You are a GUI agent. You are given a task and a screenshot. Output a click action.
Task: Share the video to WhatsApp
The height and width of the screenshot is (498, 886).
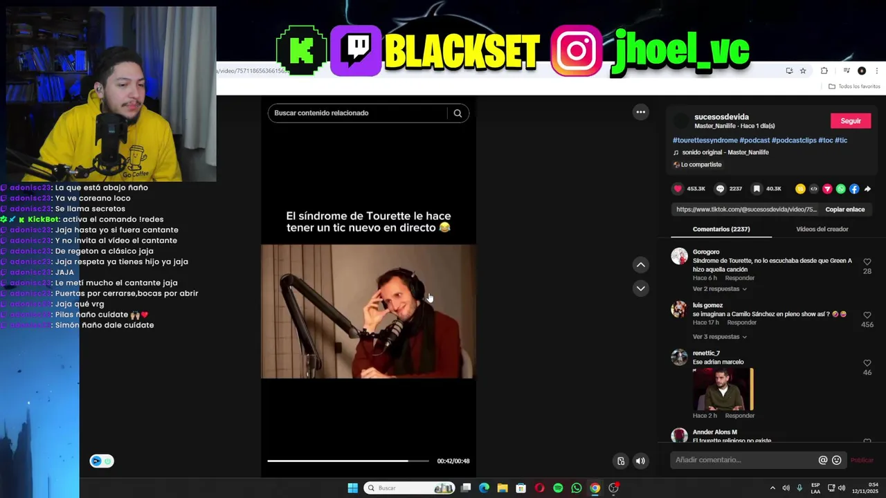click(x=841, y=189)
